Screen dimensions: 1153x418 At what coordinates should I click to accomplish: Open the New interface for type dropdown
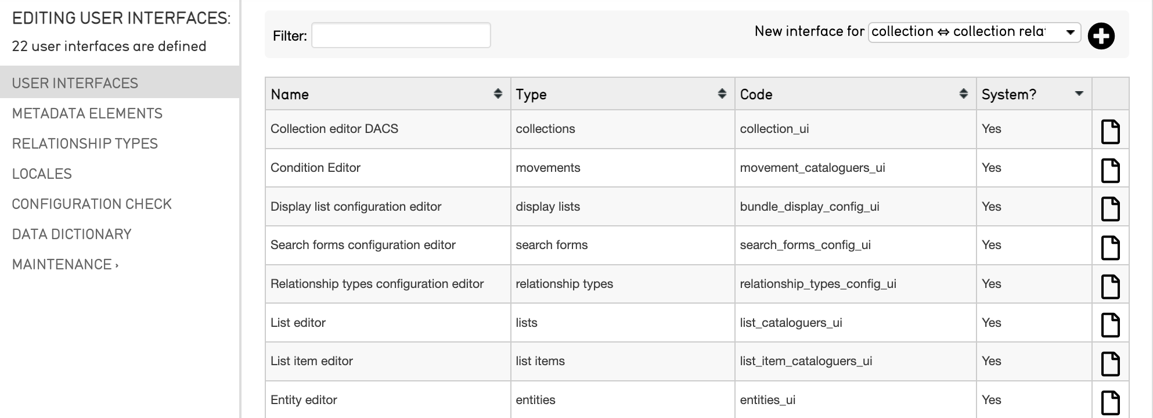coord(974,32)
